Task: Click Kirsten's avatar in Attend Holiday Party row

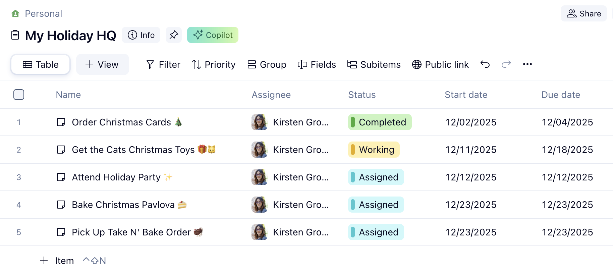Action: (x=259, y=177)
